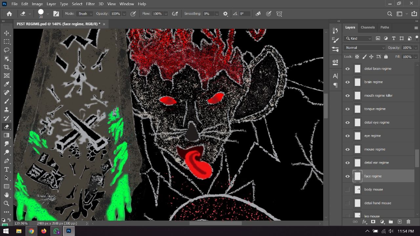Open the layer Kind filter dropdown

tap(358, 38)
